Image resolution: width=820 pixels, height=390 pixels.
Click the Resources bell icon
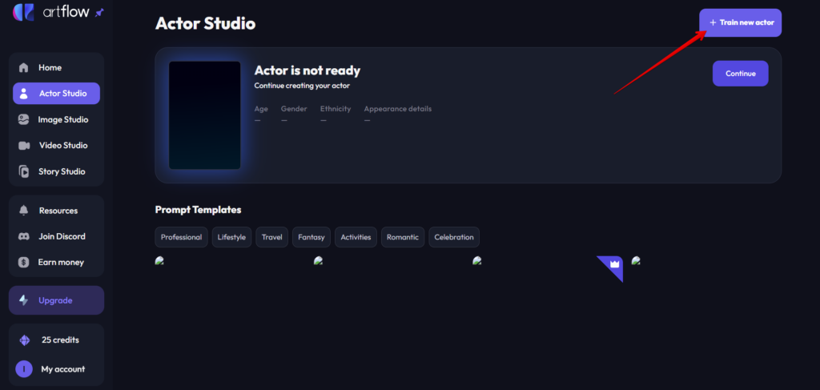point(23,210)
